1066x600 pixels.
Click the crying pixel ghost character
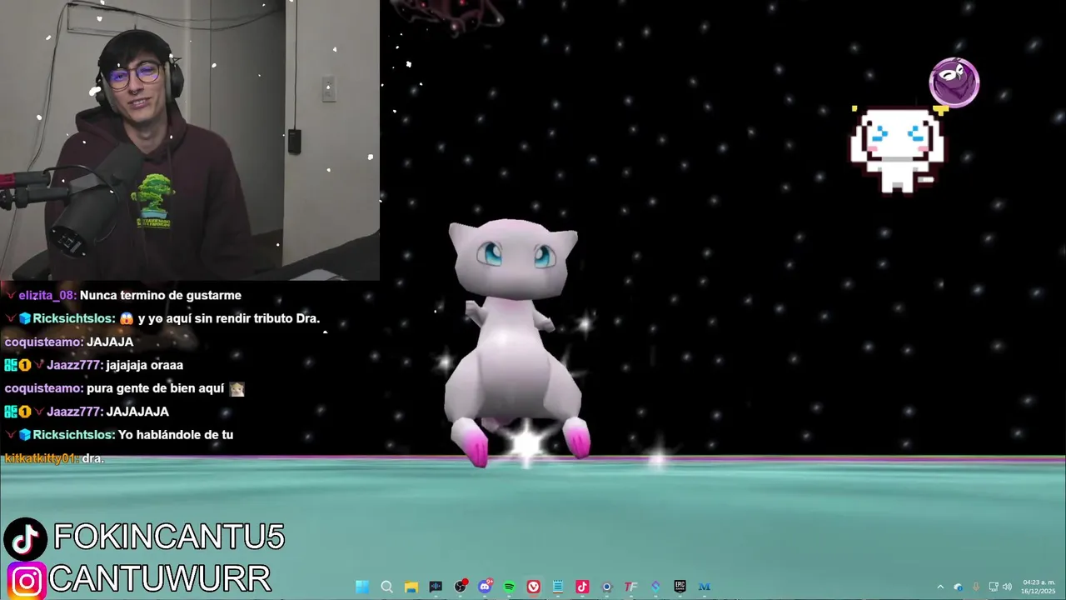[898, 150]
